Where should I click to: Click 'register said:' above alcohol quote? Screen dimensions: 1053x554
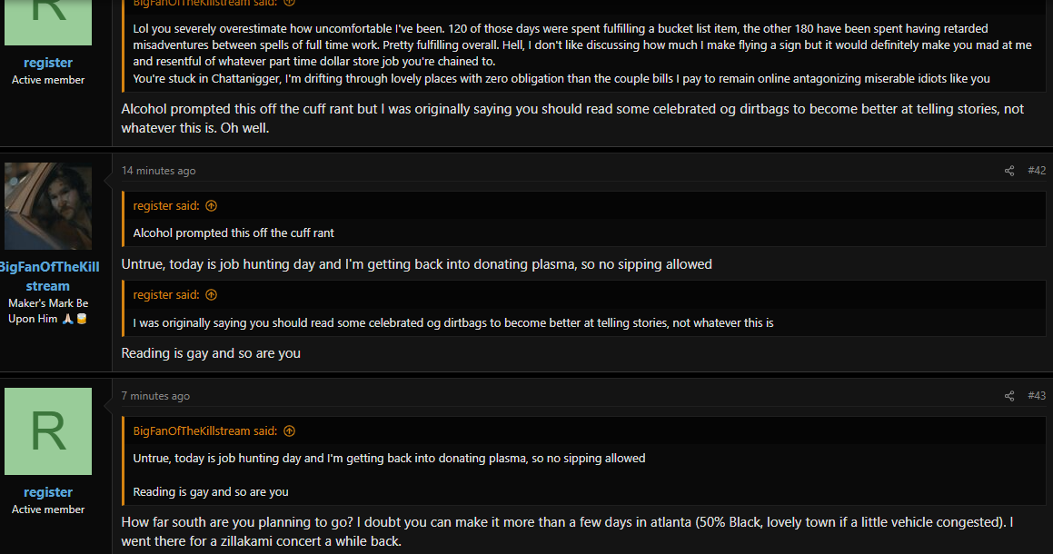pos(166,206)
